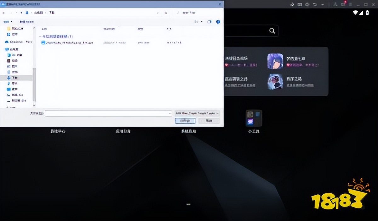Open the APK files type filter dropdown
This screenshot has height=221, width=378.
click(x=197, y=113)
